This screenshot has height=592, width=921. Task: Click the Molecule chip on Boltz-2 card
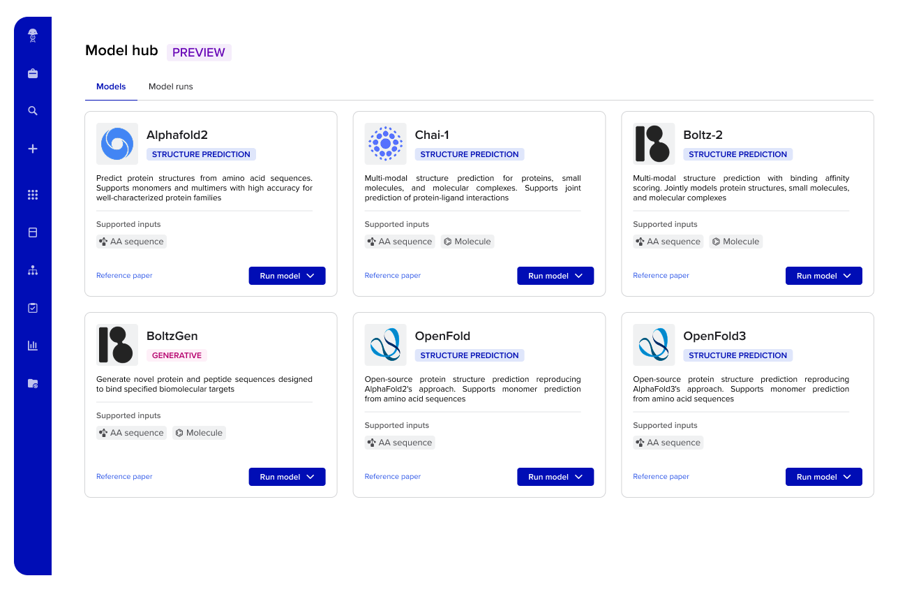[x=735, y=242]
